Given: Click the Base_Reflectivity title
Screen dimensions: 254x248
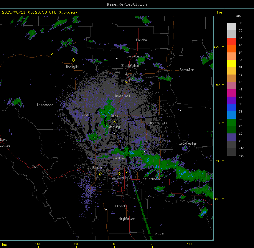Looking at the screenshot, I should pyautogui.click(x=127, y=4).
